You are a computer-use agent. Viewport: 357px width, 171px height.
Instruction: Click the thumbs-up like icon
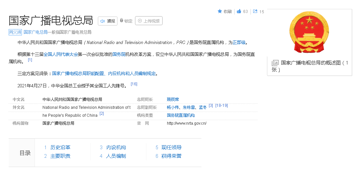pyautogui.click(x=239, y=11)
